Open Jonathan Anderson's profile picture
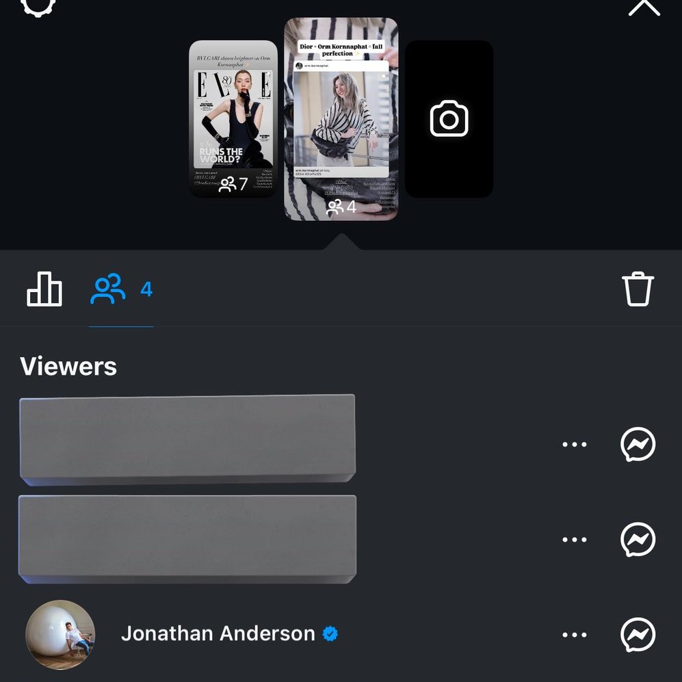Viewport: 682px width, 682px height. (x=60, y=635)
